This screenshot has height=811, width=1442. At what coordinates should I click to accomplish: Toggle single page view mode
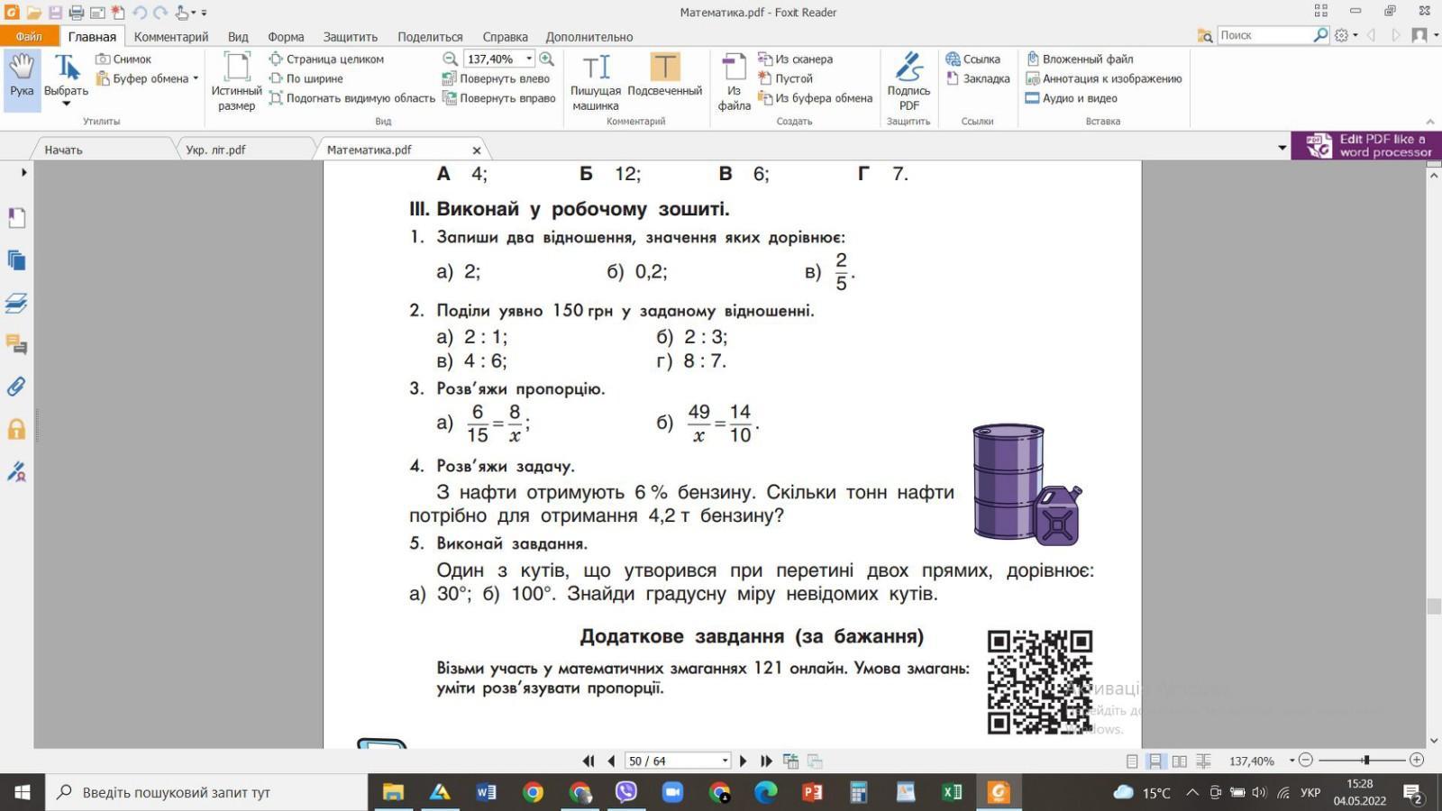(1132, 761)
